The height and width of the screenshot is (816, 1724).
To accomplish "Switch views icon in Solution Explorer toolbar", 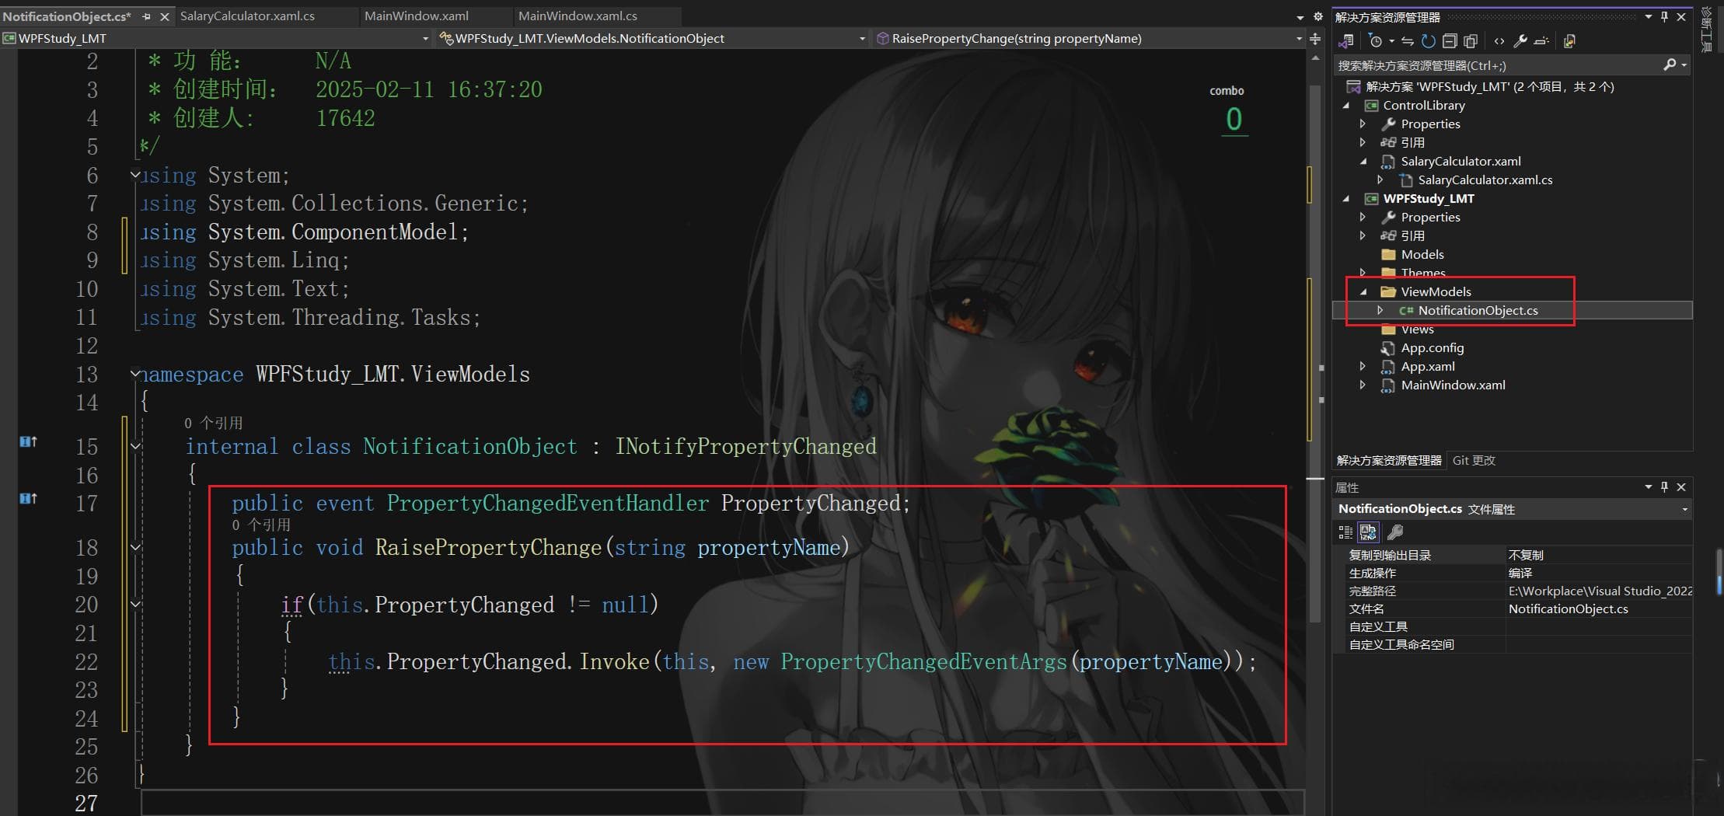I will (x=1346, y=41).
